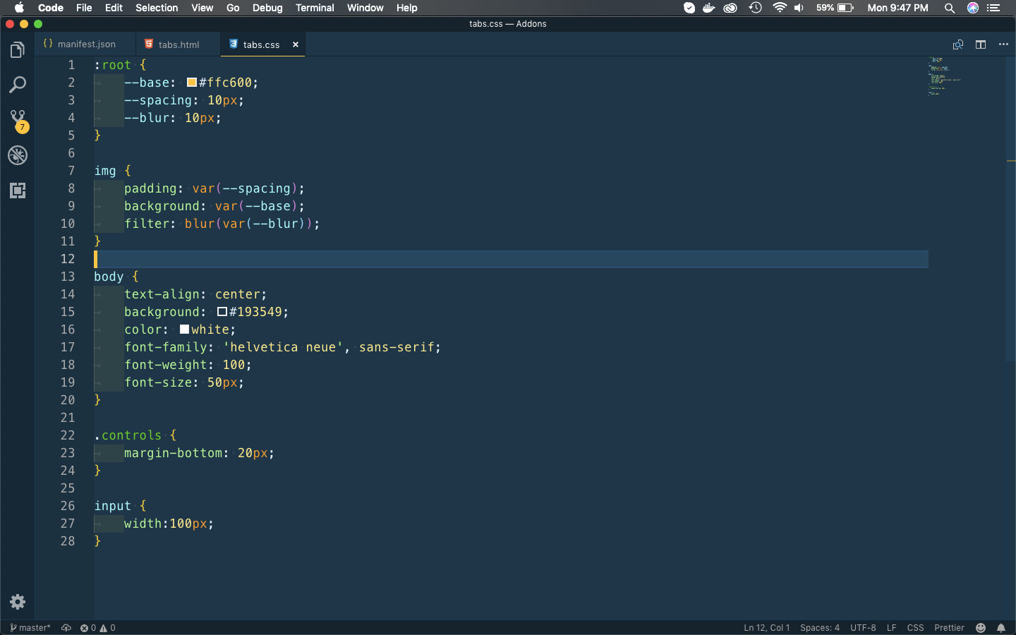Open the Window menu

coord(365,8)
